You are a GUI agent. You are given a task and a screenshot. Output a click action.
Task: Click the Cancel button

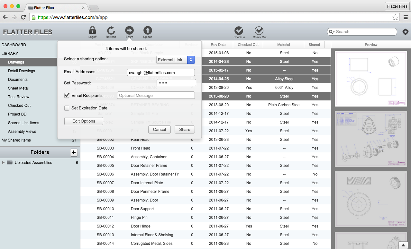160,129
